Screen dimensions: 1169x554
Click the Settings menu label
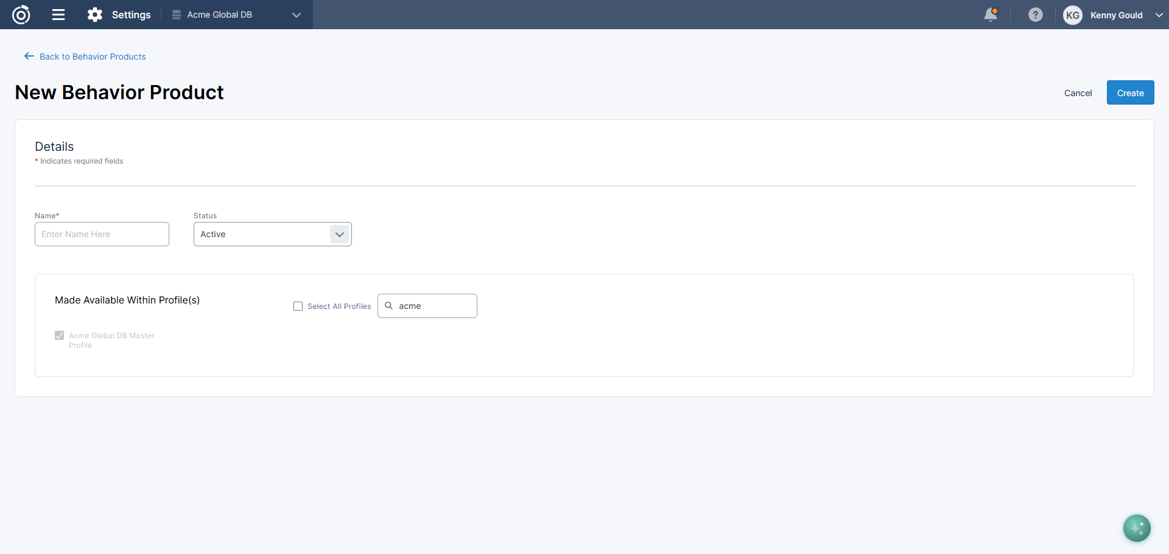[131, 15]
